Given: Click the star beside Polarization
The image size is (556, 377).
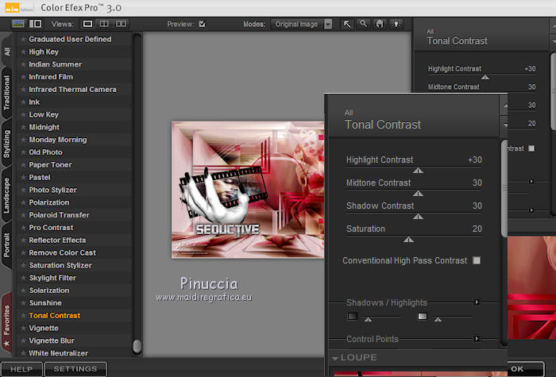Looking at the screenshot, I should coord(23,202).
